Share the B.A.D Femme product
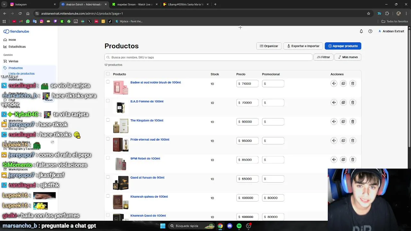Screen dimensions: 411x231 [x=334, y=102]
